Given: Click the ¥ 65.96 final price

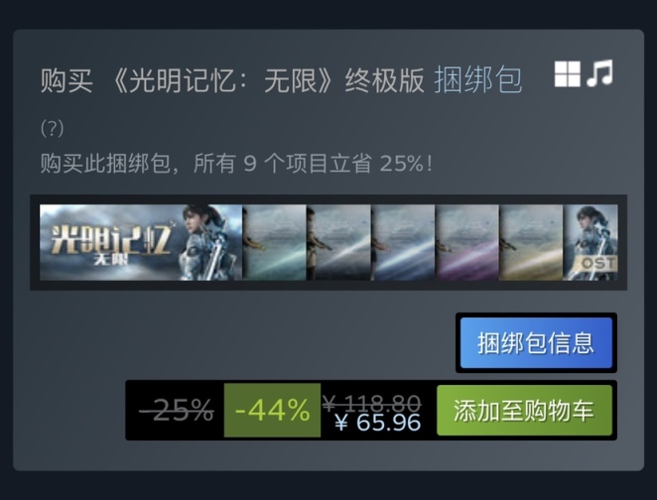Looking at the screenshot, I should [x=378, y=423].
